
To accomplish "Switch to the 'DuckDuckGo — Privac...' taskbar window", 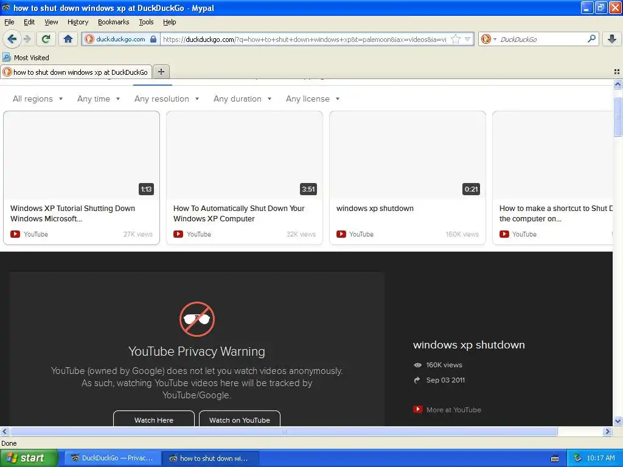I will (113, 458).
